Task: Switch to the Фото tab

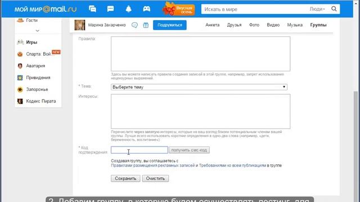Action: (x=254, y=25)
